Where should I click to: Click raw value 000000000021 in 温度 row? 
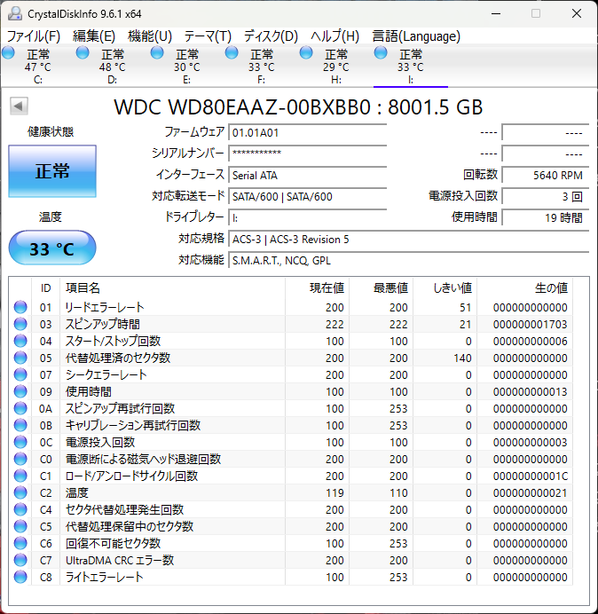pyautogui.click(x=531, y=492)
